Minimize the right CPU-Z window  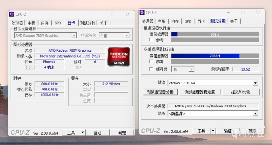[228, 12]
